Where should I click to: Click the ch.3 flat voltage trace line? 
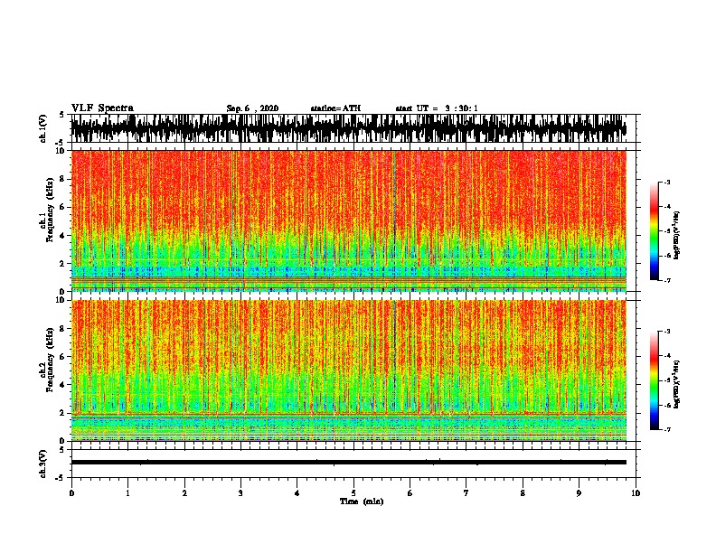tap(349, 463)
